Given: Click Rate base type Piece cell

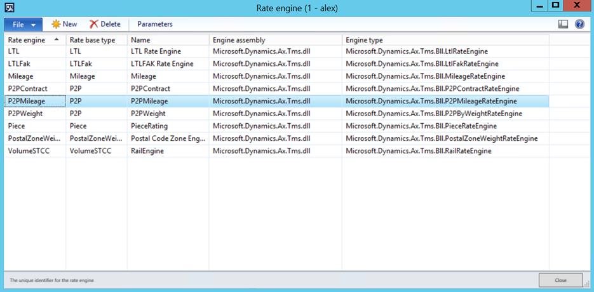Looking at the screenshot, I should click(97, 126).
